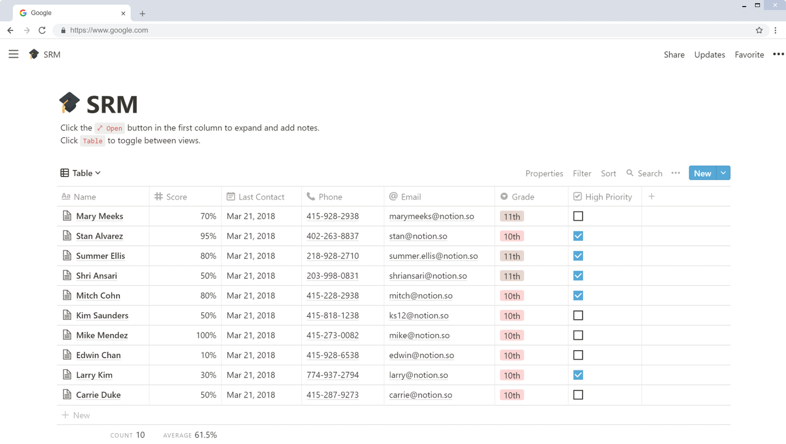Uncheck High Priority for Larry Kim
786x444 pixels.
578,374
